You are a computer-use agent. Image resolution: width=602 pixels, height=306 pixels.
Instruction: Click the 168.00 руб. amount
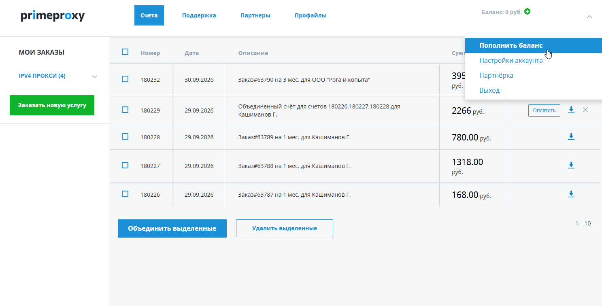pos(471,195)
